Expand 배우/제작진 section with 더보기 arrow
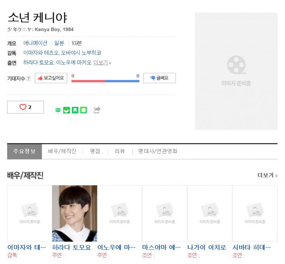 point(268,175)
